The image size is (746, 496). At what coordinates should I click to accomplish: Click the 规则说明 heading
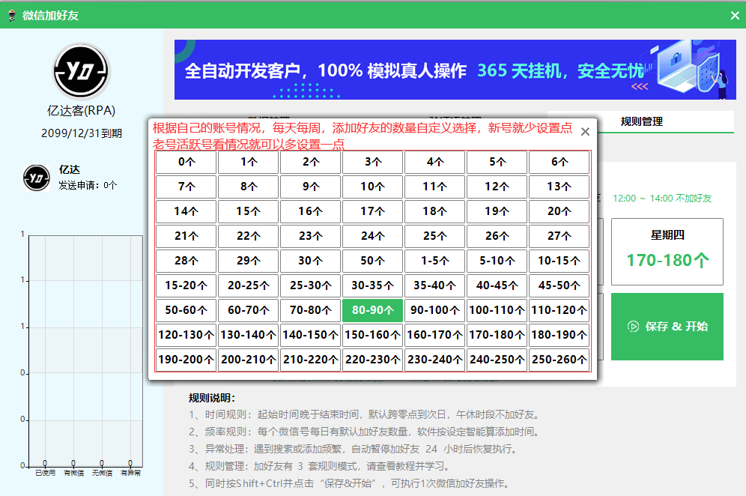(x=212, y=399)
